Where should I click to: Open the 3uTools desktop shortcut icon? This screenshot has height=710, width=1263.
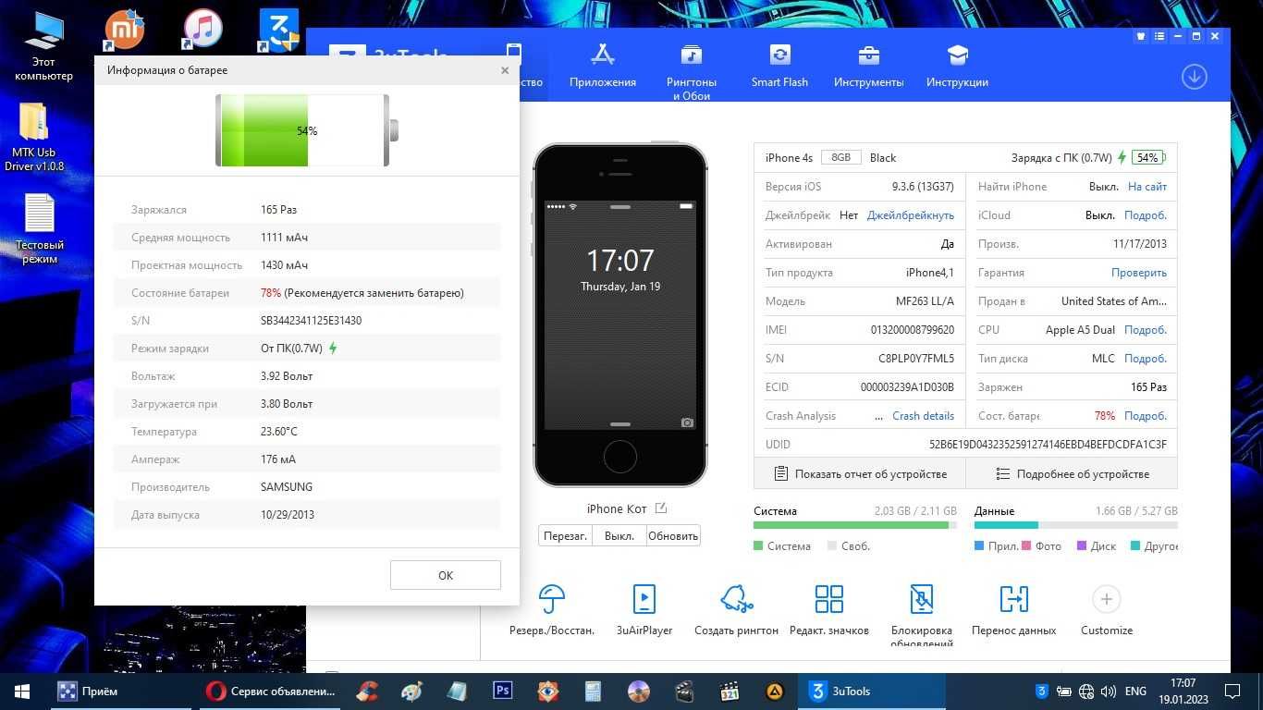click(279, 30)
